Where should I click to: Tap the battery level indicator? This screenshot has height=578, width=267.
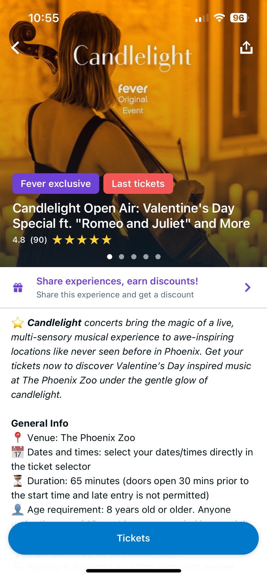[239, 18]
